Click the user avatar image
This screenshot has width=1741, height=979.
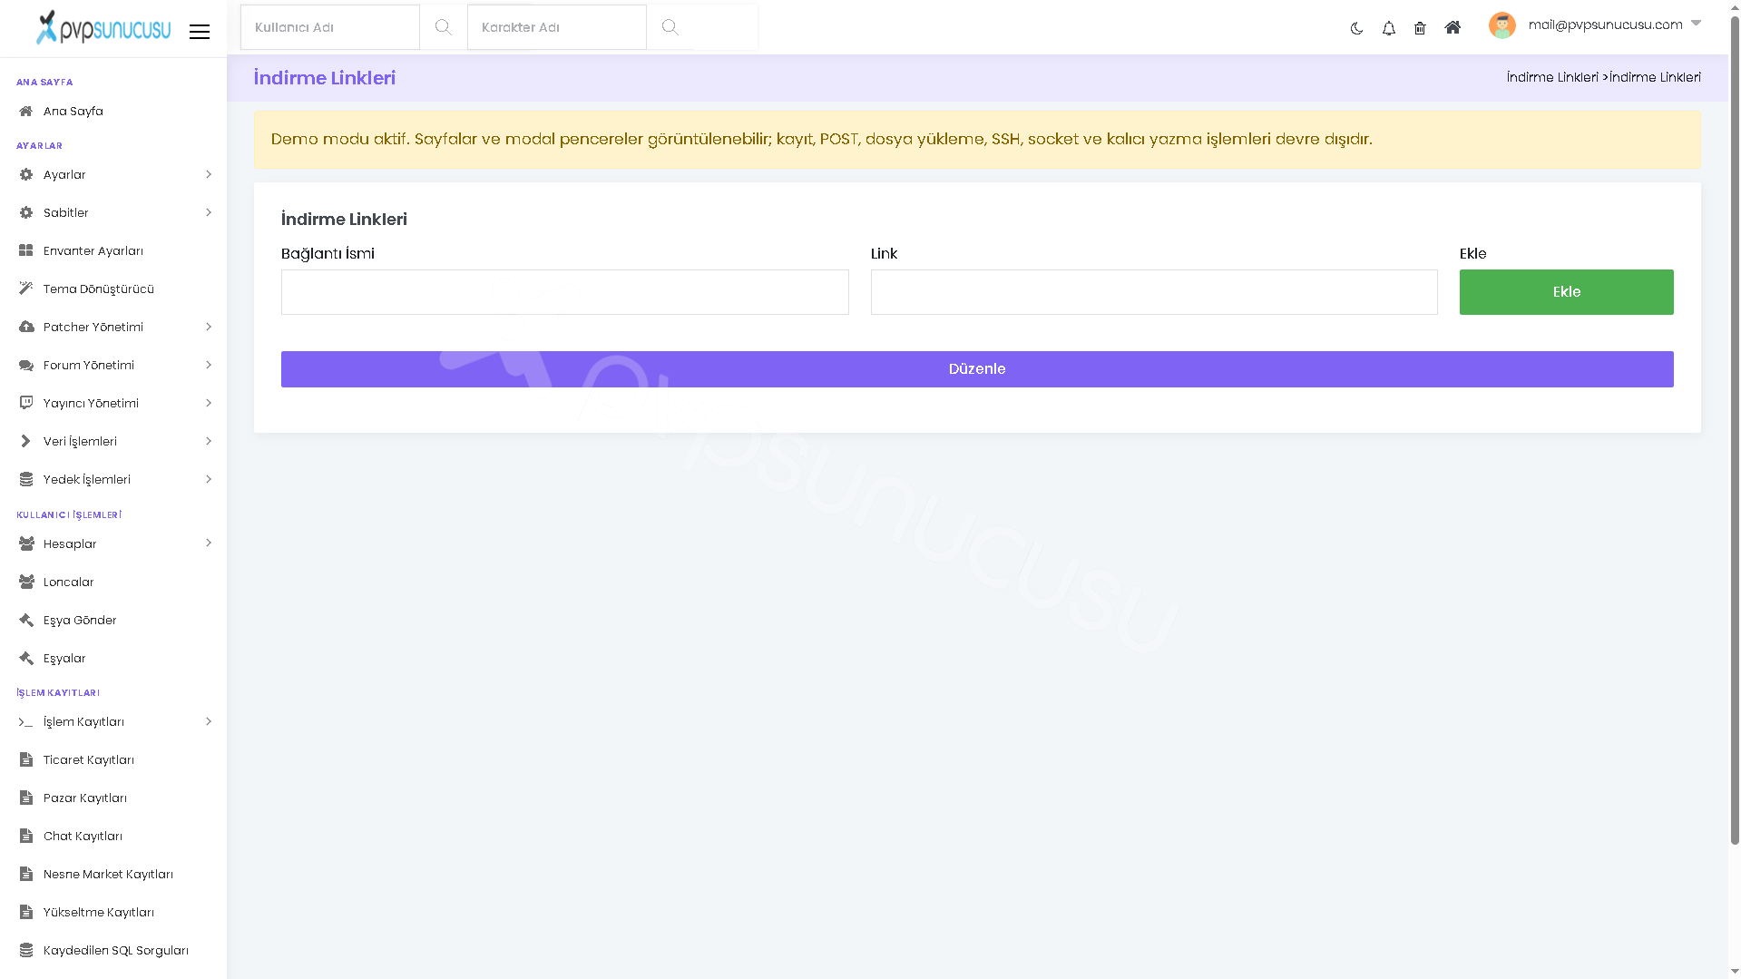[1501, 25]
